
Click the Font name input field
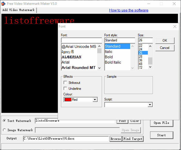click(81, 40)
